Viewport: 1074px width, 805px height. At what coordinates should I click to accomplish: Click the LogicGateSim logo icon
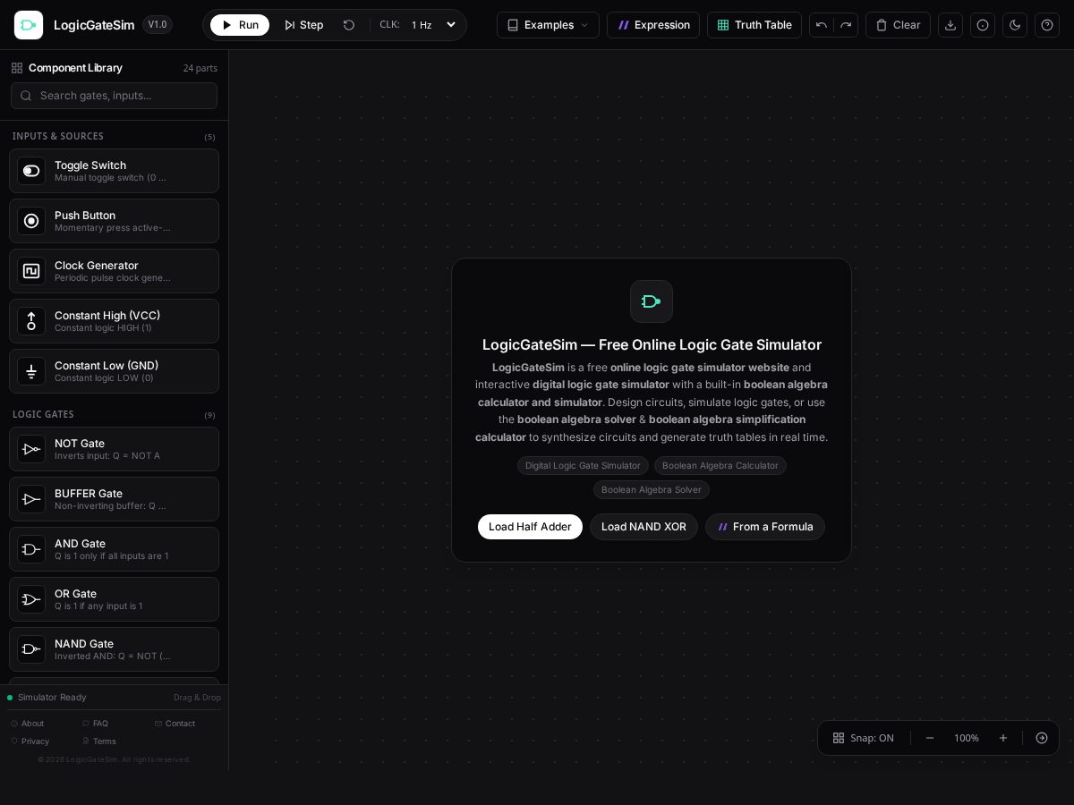29,25
